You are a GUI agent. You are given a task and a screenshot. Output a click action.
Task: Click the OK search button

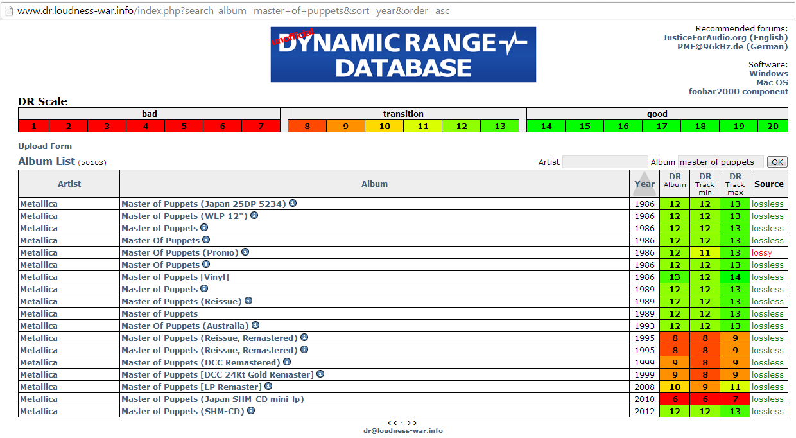[x=777, y=162]
